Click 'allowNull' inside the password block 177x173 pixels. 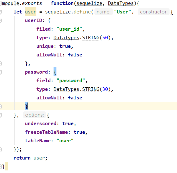[x=49, y=98]
